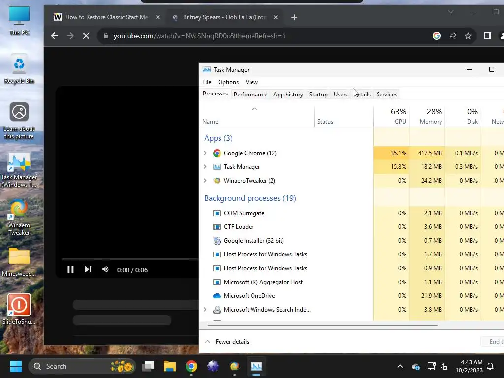Select Learn about this picture icon
This screenshot has height=378, width=504.
19,121
